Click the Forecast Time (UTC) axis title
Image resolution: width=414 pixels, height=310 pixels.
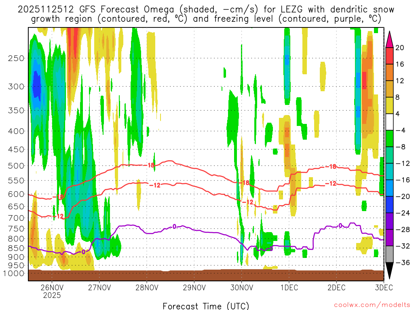206,306
